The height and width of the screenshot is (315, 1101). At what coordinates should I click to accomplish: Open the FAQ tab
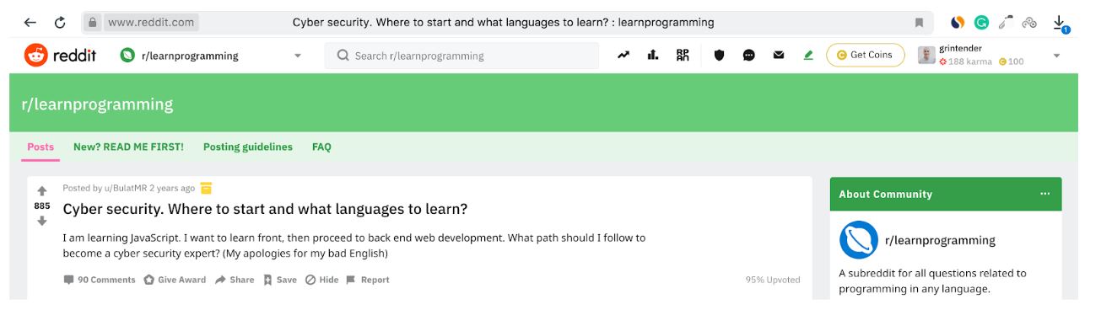coord(321,147)
